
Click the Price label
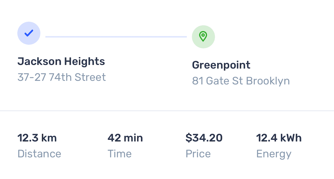[x=198, y=154]
